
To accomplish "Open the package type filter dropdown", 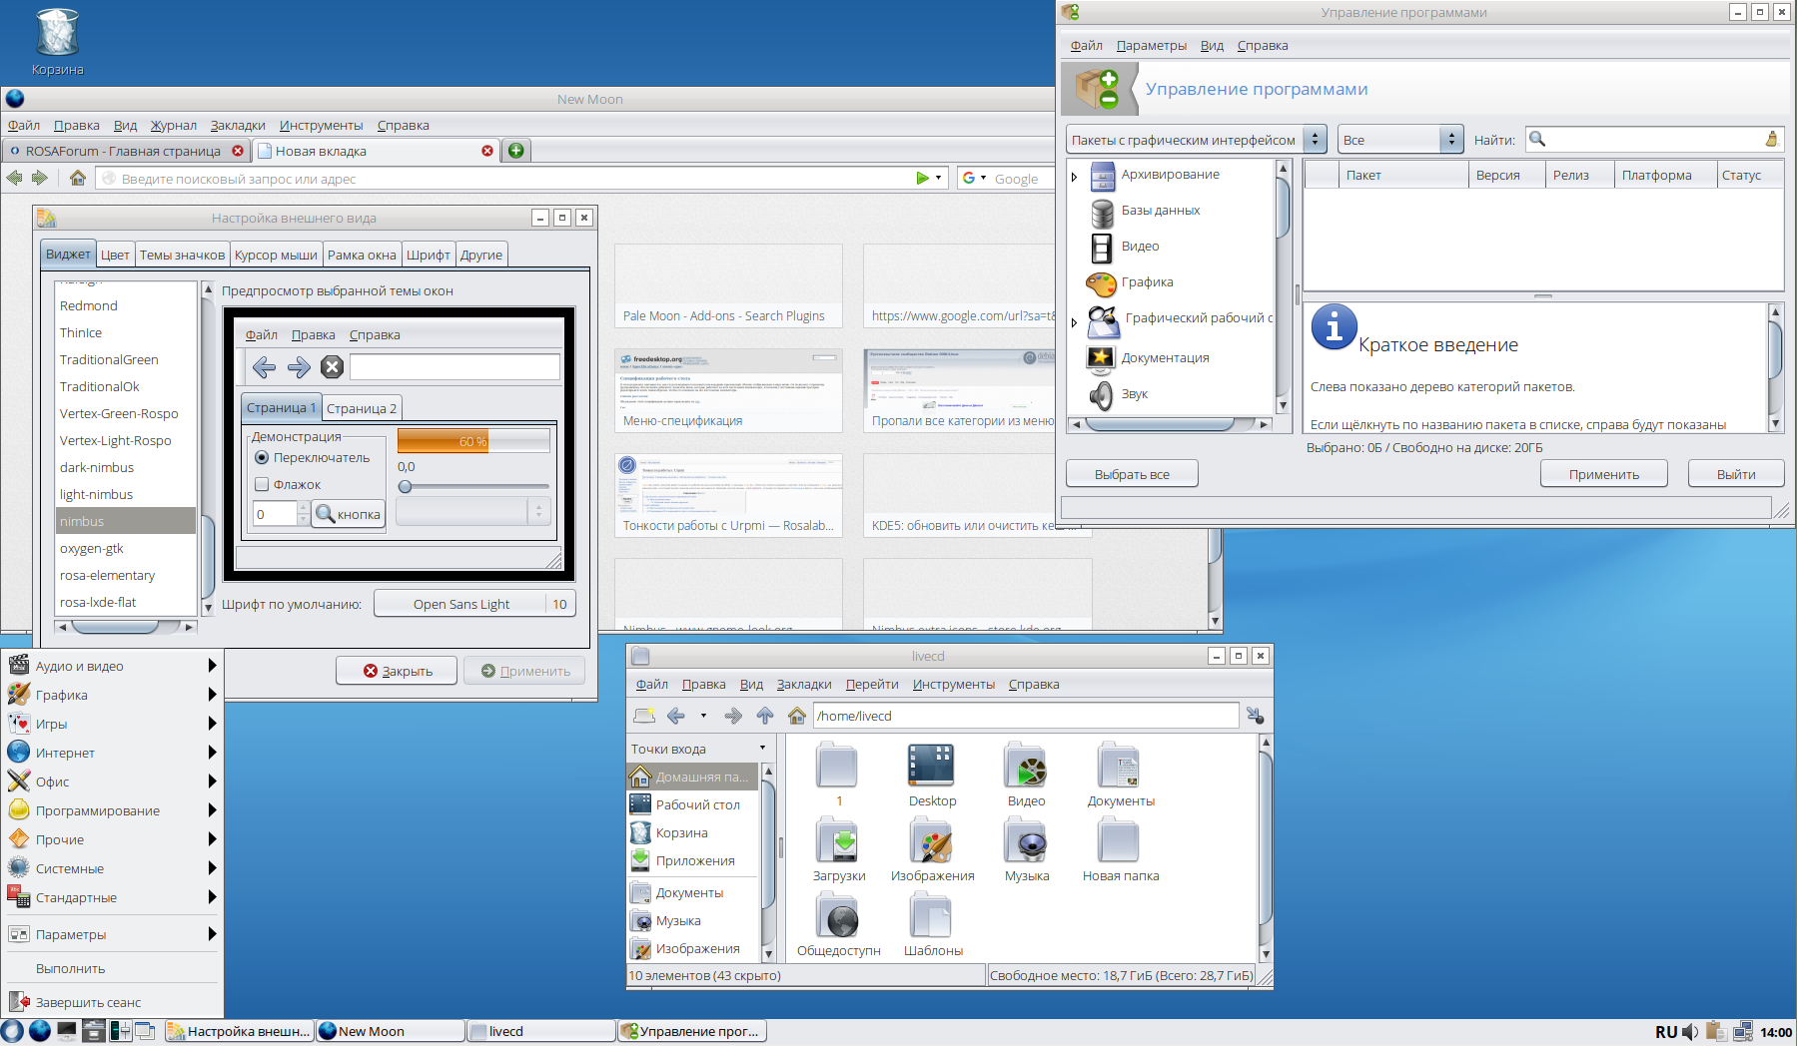I will coord(1196,140).
